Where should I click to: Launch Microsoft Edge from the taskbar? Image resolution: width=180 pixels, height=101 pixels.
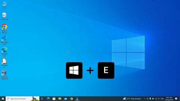point(48,98)
